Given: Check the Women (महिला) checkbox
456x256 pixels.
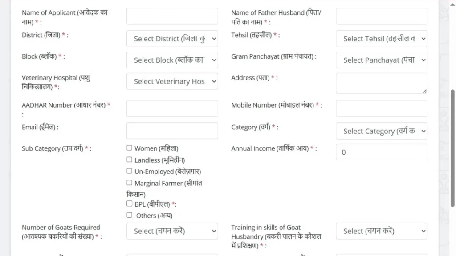Looking at the screenshot, I should click(130, 148).
